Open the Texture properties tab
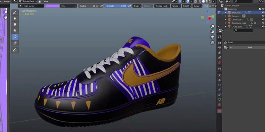Viewport: 265px width, 132px height. pos(220,111)
